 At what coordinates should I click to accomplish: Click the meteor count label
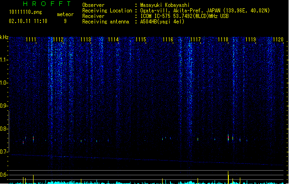65,14
